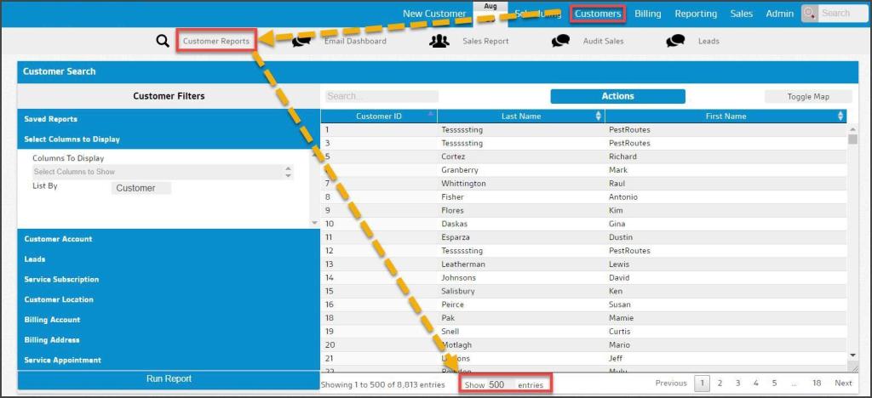The height and width of the screenshot is (398, 872).
Task: Click the search icon in top-right search box
Action: 810,14
